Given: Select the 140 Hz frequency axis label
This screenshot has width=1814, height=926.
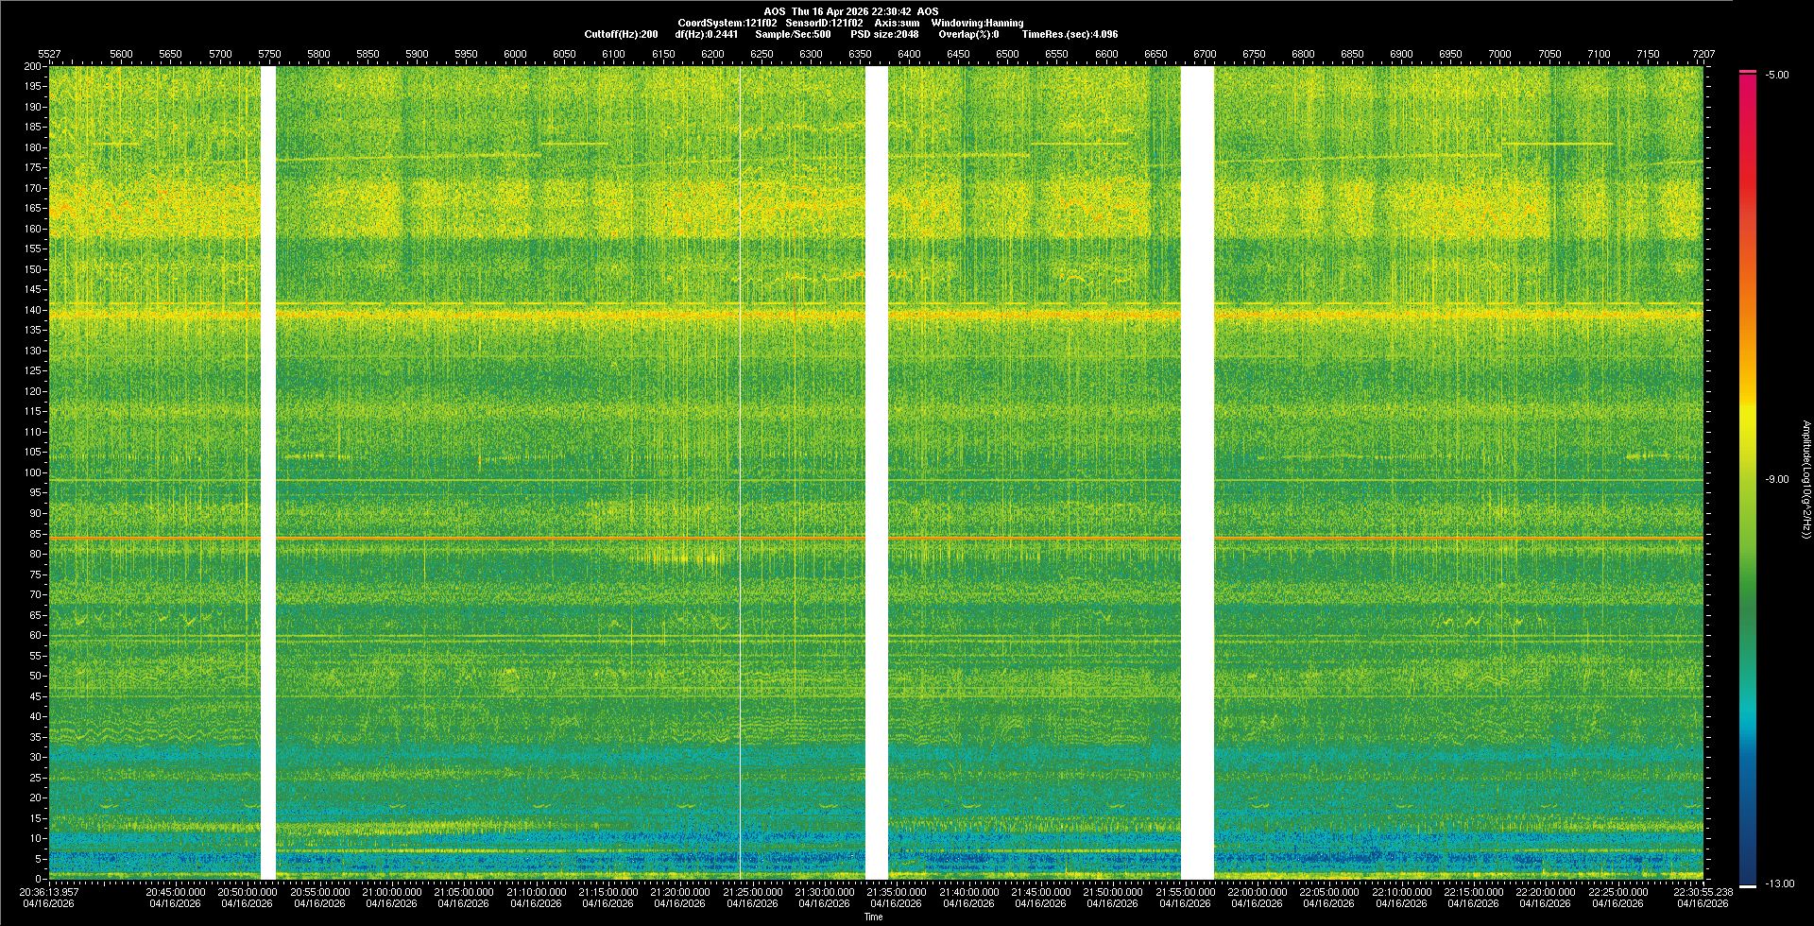Looking at the screenshot, I should (x=33, y=310).
